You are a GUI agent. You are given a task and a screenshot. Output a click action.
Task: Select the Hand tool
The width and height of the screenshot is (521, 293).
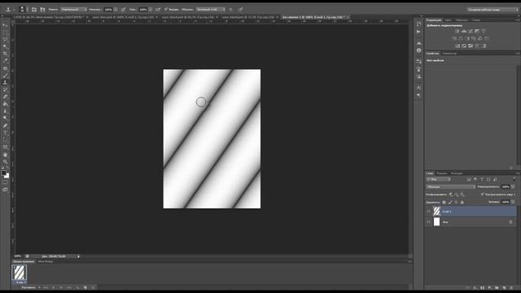(5, 155)
